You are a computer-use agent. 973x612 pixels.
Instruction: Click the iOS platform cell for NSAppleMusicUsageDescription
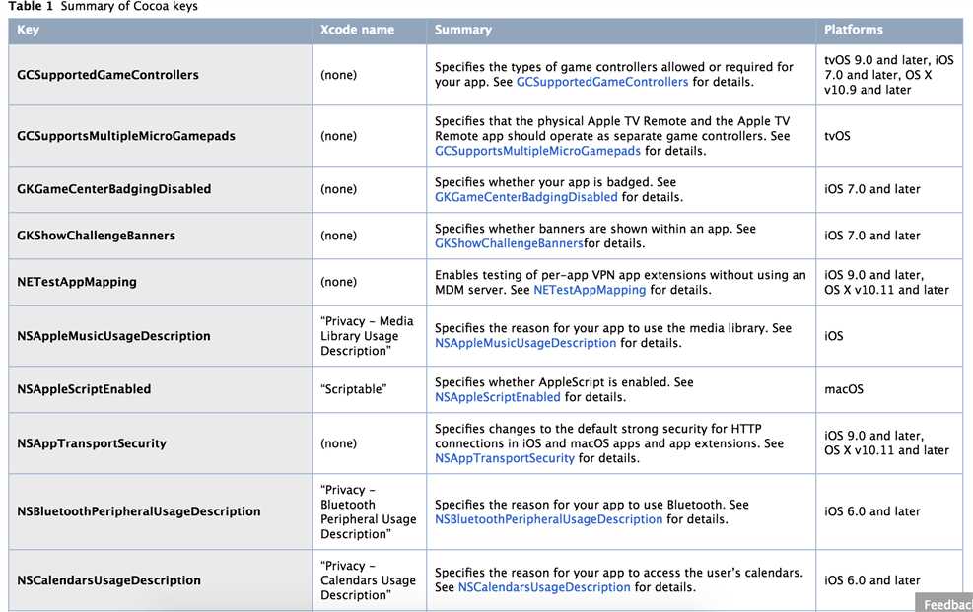coord(889,335)
